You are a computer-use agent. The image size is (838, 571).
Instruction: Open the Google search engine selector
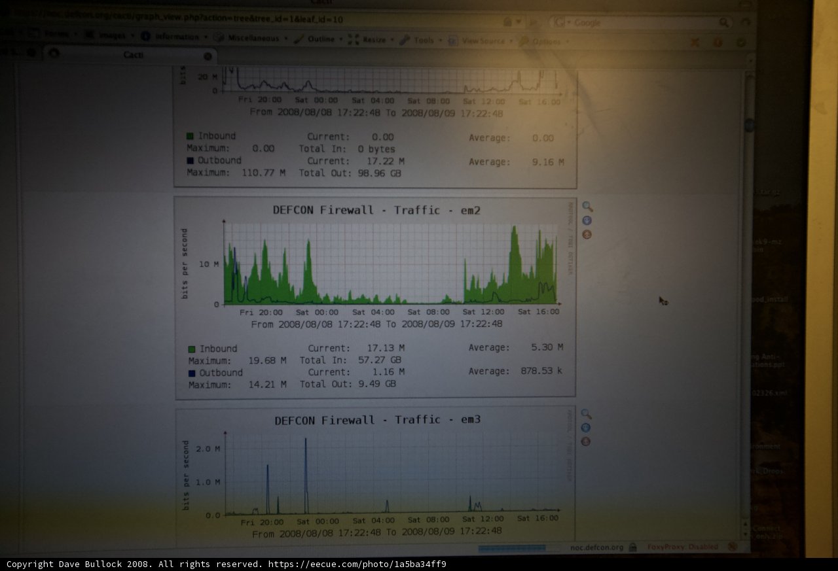click(561, 22)
